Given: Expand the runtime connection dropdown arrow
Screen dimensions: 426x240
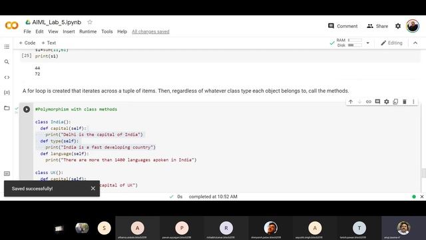Looking at the screenshot, I should click(x=367, y=43).
